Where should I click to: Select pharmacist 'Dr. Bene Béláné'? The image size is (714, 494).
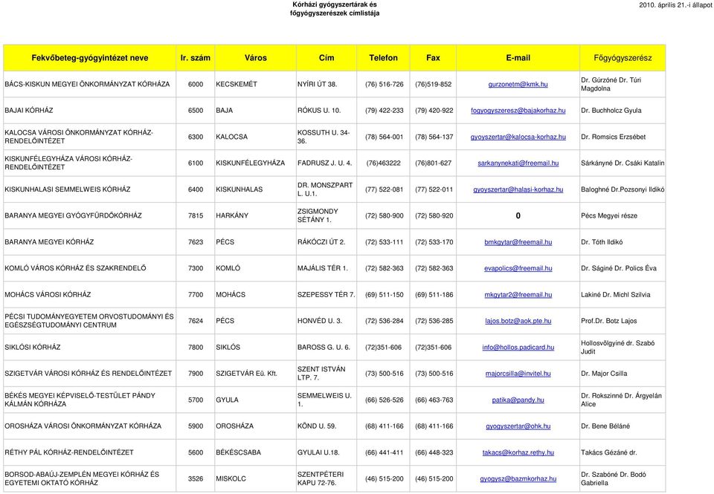click(605, 426)
